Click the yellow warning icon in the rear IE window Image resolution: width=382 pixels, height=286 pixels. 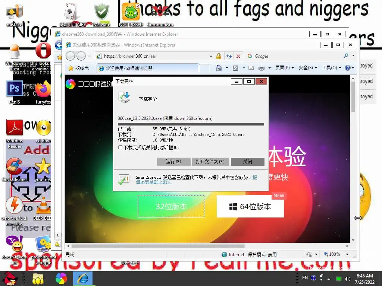click(x=57, y=244)
